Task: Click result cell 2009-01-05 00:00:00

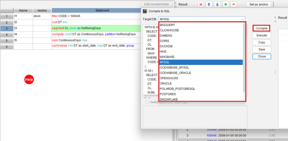Action: pyautogui.click(x=232, y=136)
